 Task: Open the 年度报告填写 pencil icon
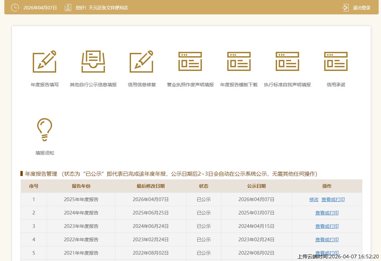tap(44, 62)
